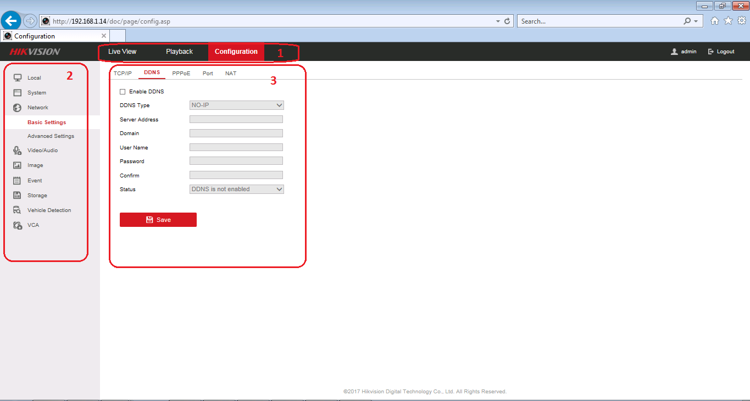This screenshot has height=401, width=750.
Task: Switch to the TCP/IP tab
Action: coord(123,74)
